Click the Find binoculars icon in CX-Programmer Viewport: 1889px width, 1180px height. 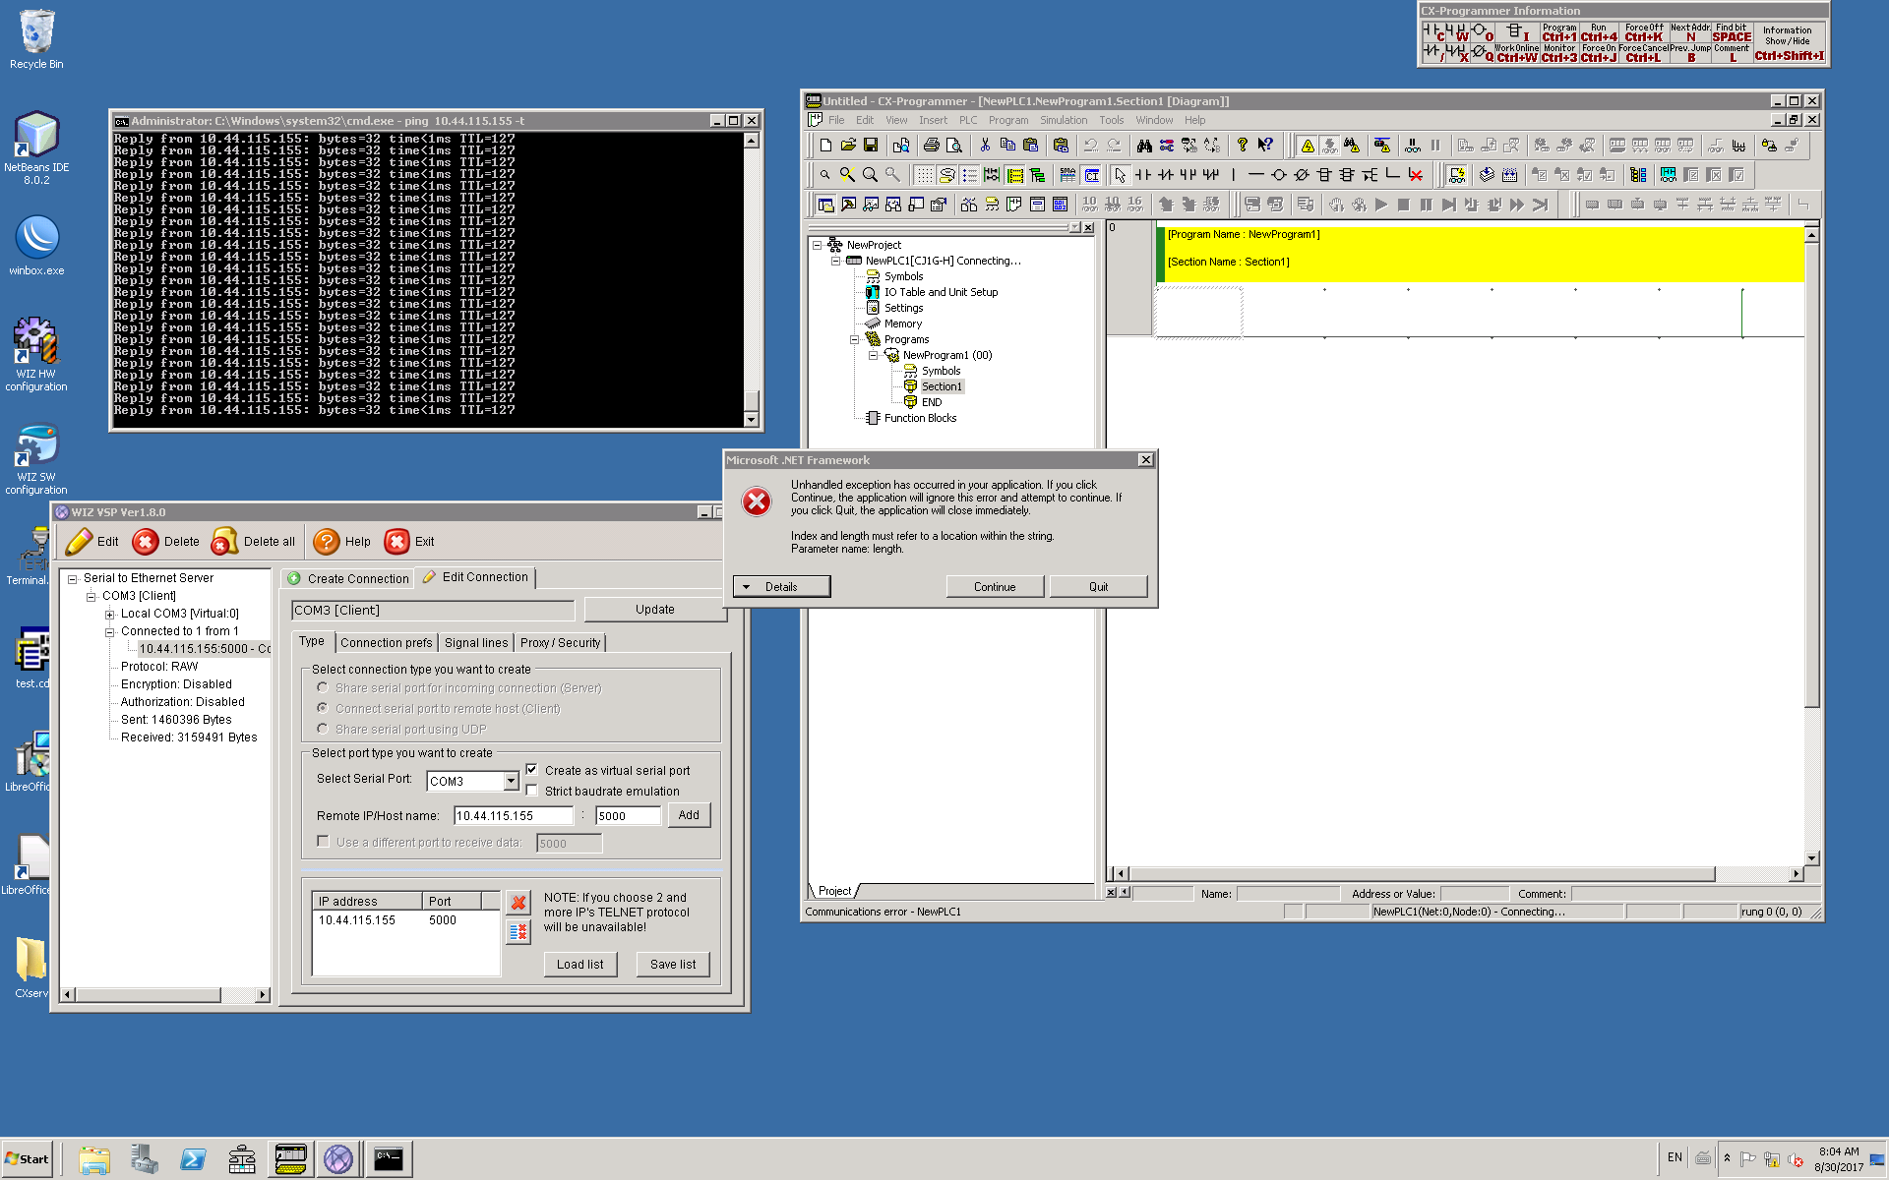(1143, 146)
